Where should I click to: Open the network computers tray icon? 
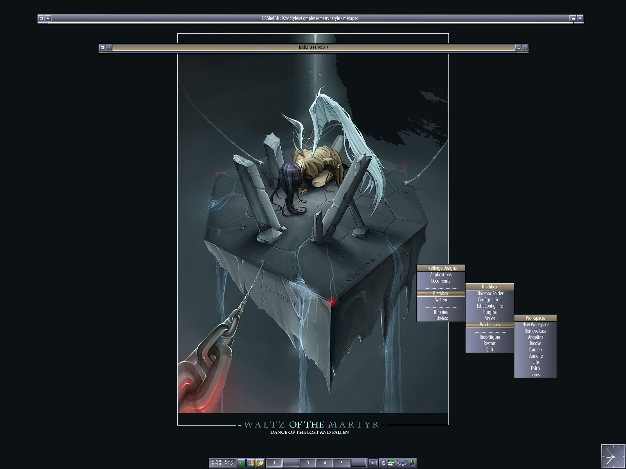(405, 463)
